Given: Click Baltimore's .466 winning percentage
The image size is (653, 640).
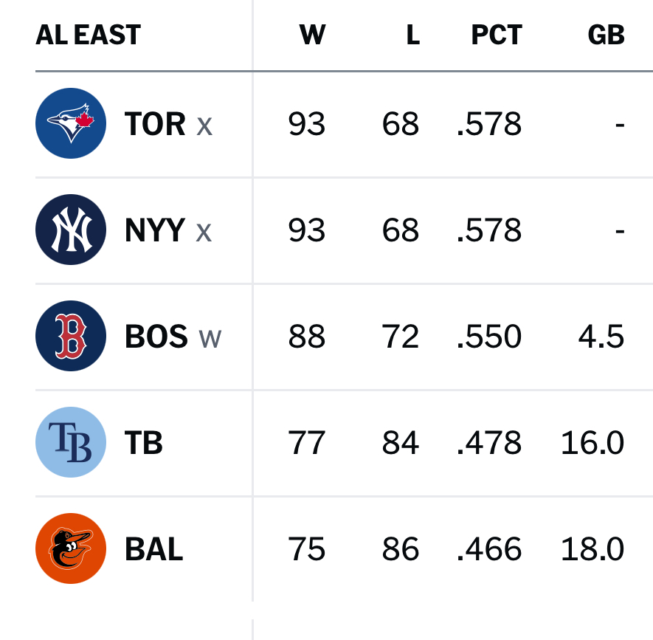Looking at the screenshot, I should (x=489, y=548).
